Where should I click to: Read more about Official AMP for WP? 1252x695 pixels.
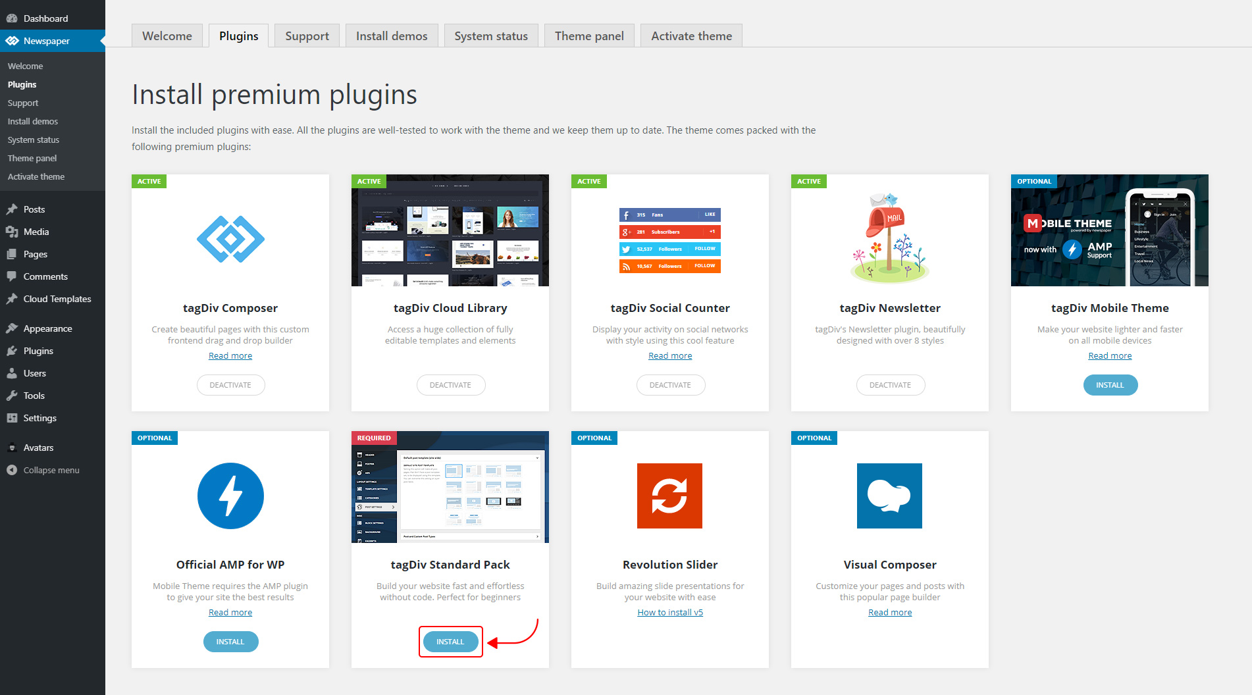230,612
